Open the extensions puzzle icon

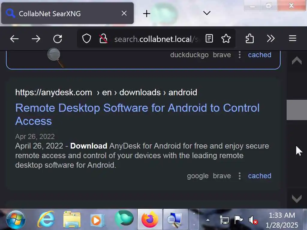point(250,39)
